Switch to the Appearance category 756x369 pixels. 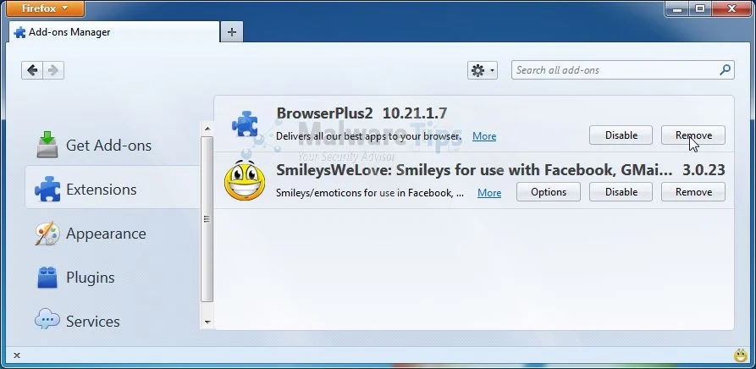click(x=113, y=233)
